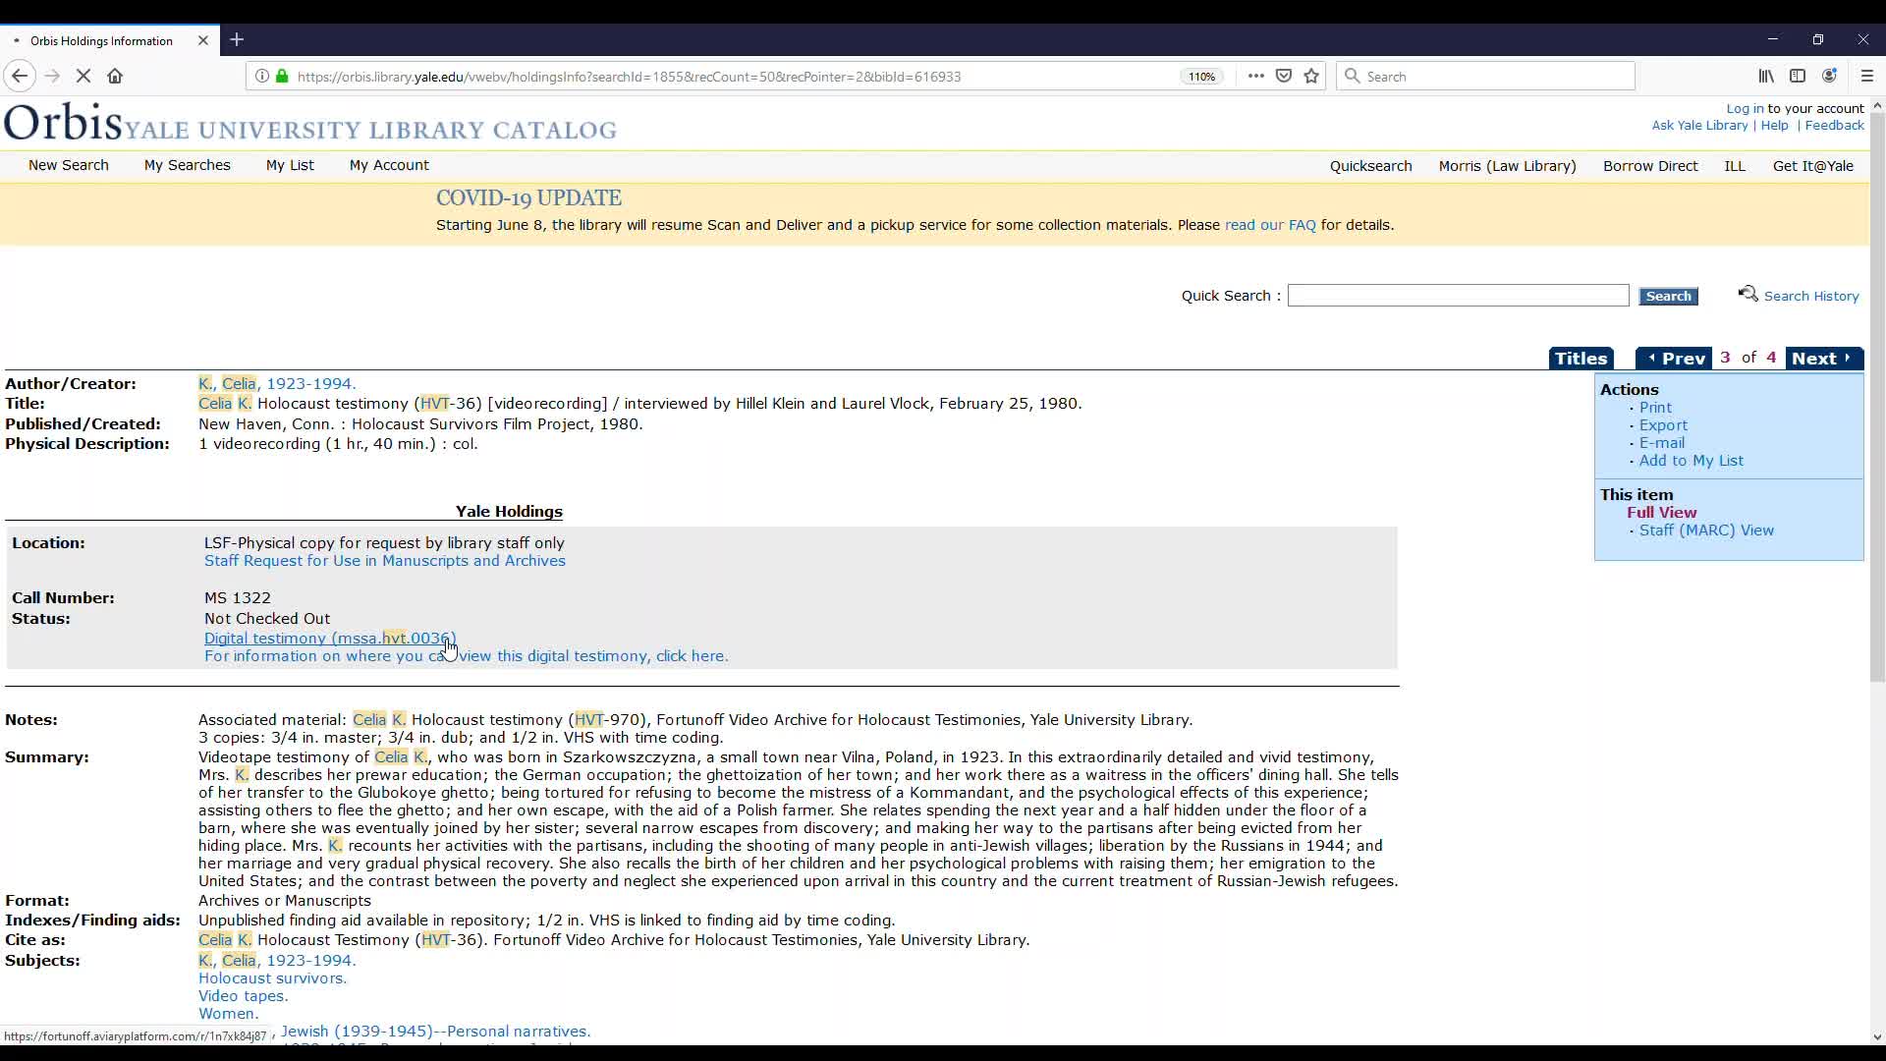
Task: Open Ask Yale Library link
Action: point(1699,126)
